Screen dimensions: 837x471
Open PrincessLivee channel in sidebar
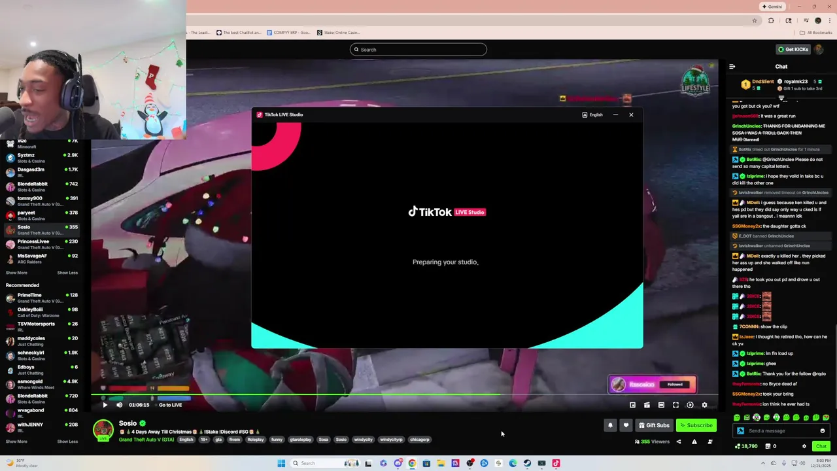(x=42, y=244)
